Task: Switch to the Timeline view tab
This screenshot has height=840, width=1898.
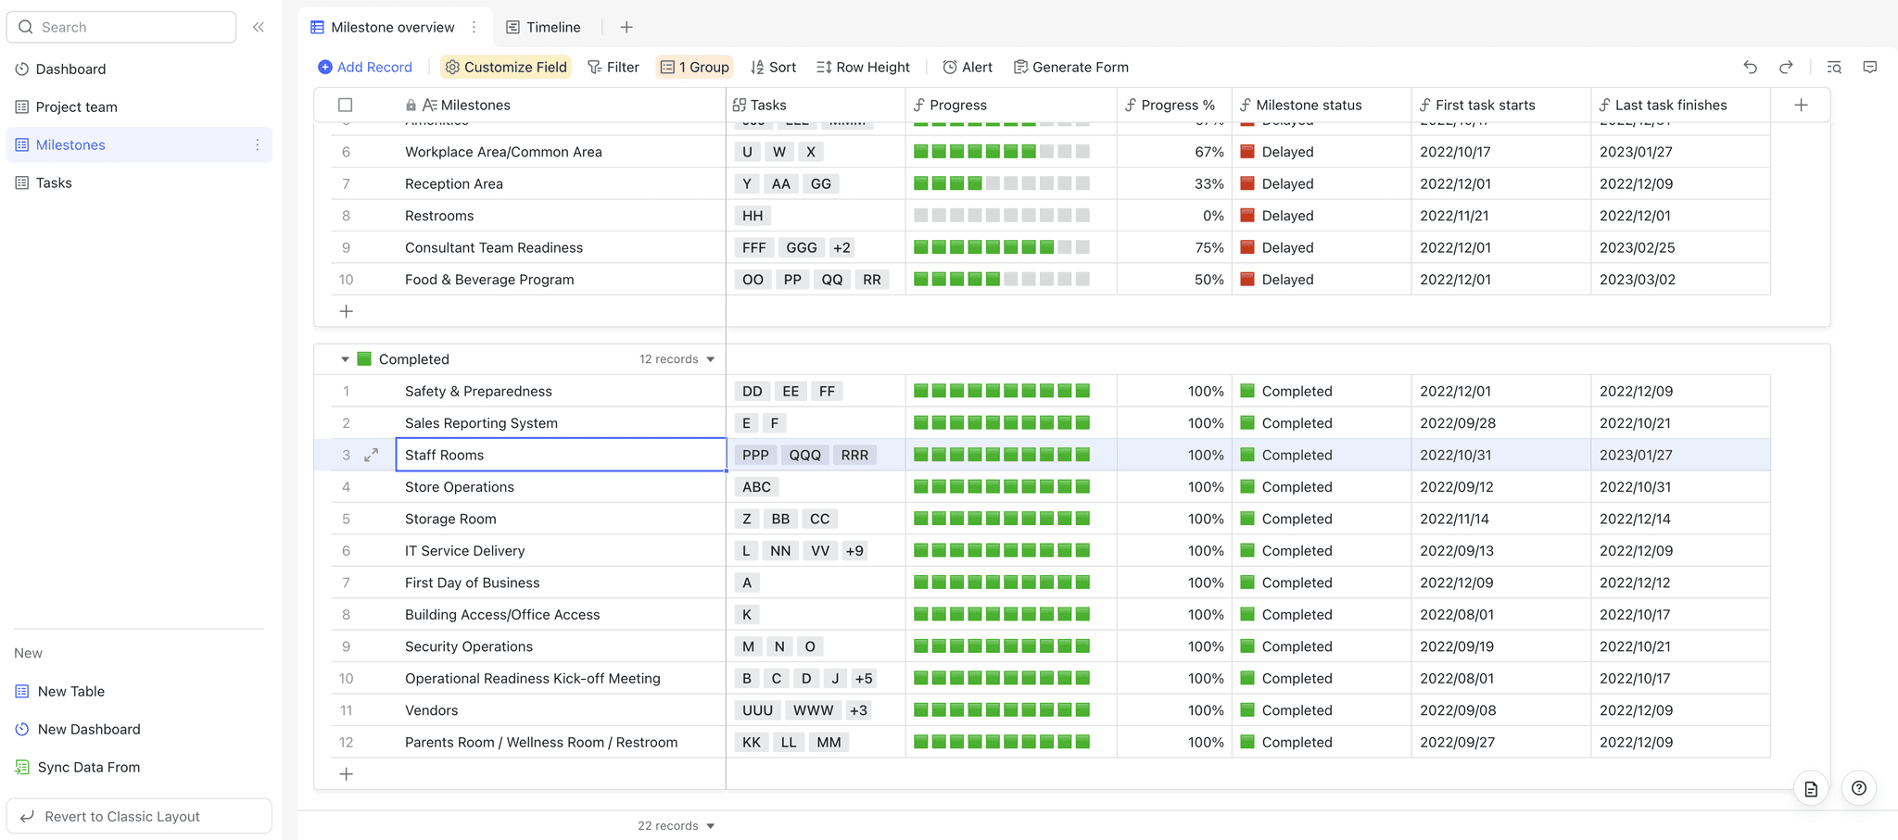Action: 544,27
